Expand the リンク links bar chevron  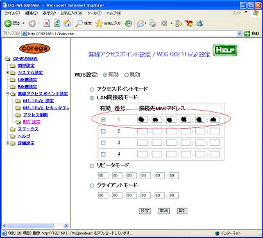pos(246,12)
